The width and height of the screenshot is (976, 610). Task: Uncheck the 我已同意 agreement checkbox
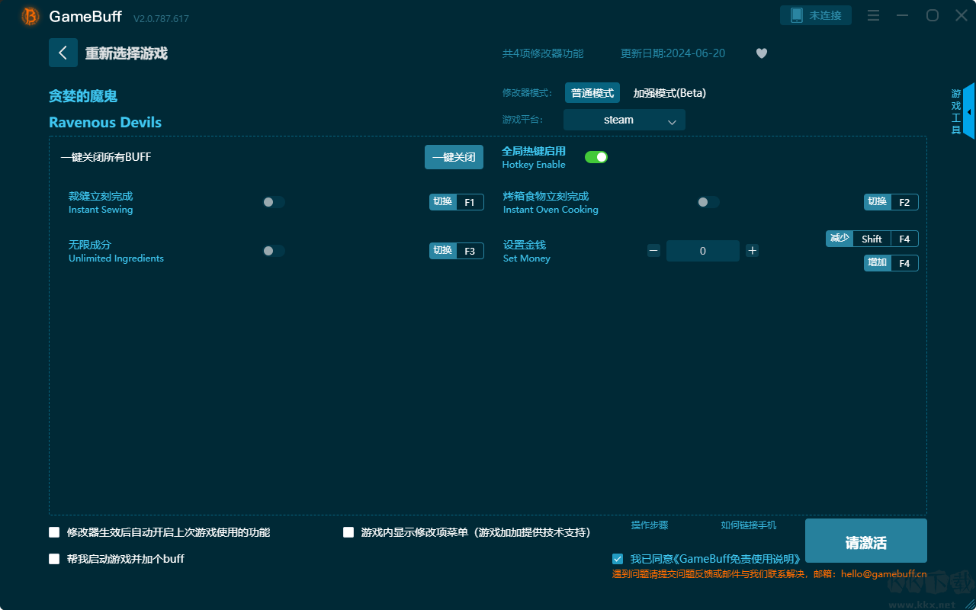click(x=618, y=559)
